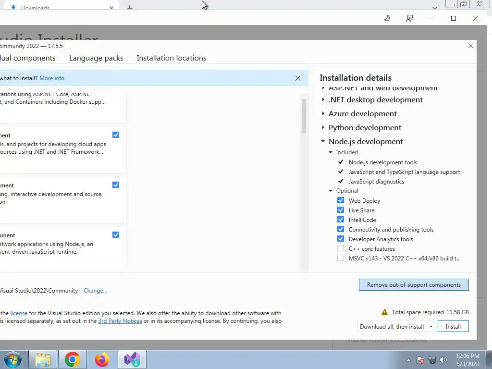This screenshot has width=492, height=369.
Task: Uncheck Developer Analytics tools
Action: click(341, 239)
